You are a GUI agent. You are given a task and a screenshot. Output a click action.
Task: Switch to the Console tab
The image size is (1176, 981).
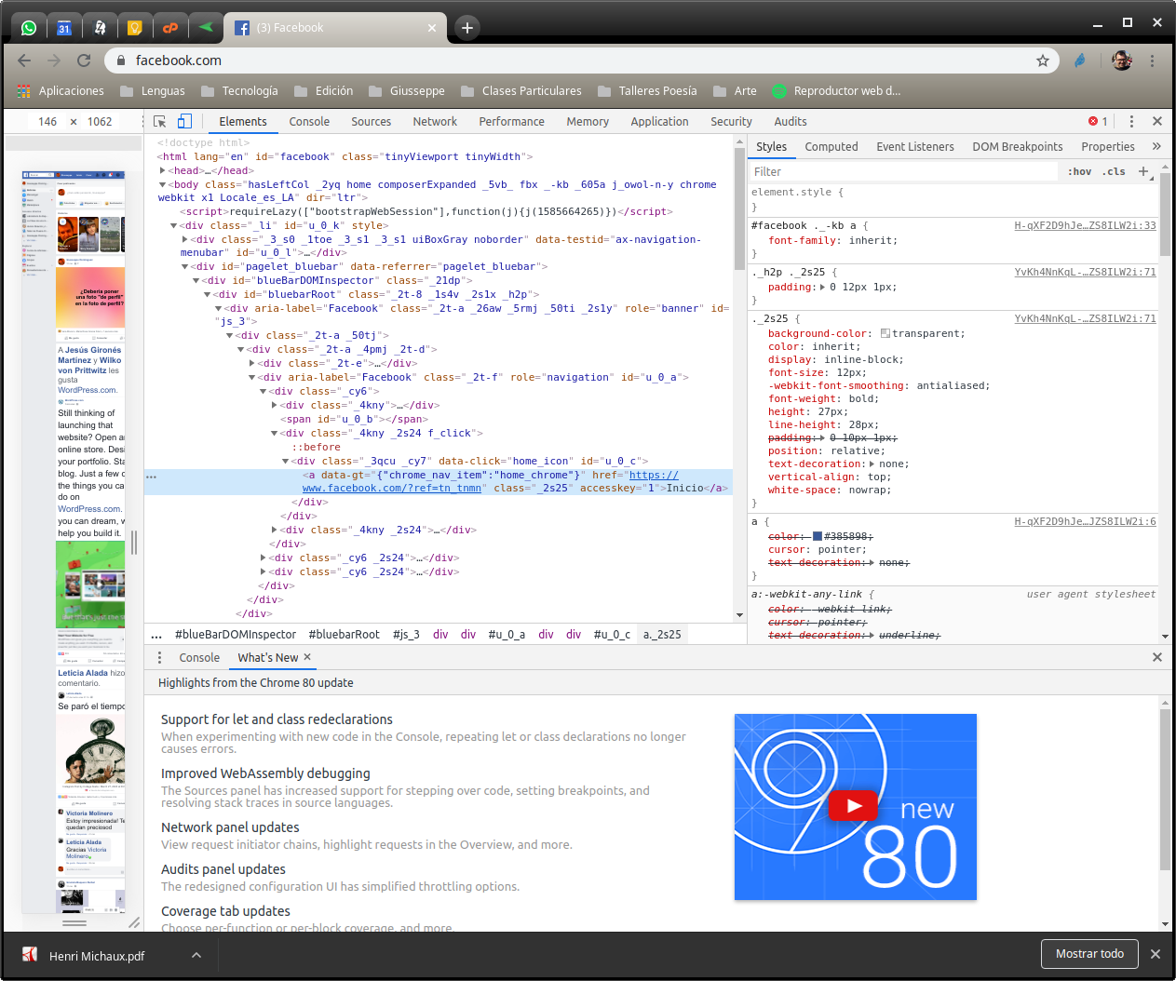tap(309, 122)
